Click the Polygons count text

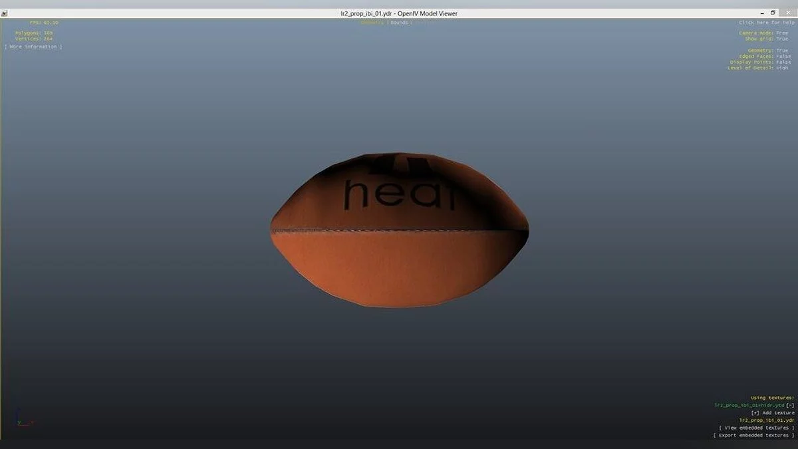pyautogui.click(x=34, y=33)
